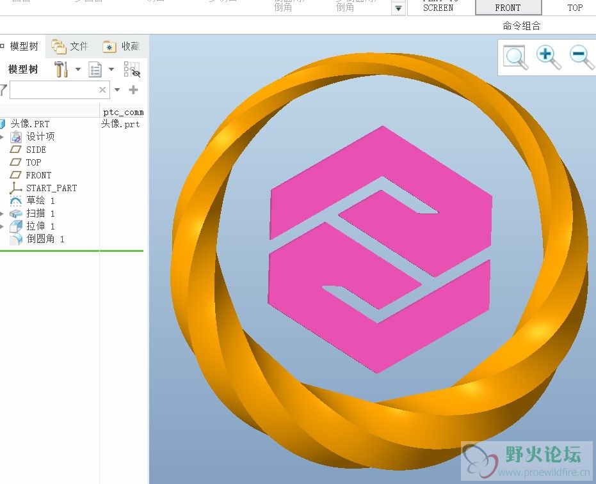Open the 文件 folder browser tab
The height and width of the screenshot is (484, 596).
pos(70,46)
